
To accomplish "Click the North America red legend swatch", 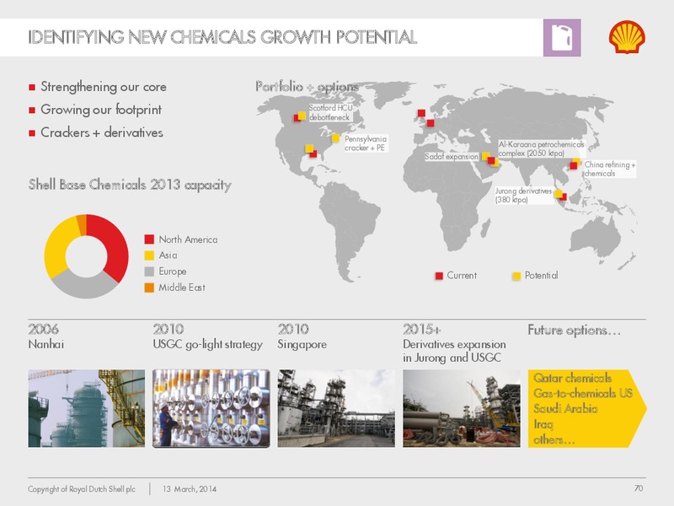I will tap(149, 240).
